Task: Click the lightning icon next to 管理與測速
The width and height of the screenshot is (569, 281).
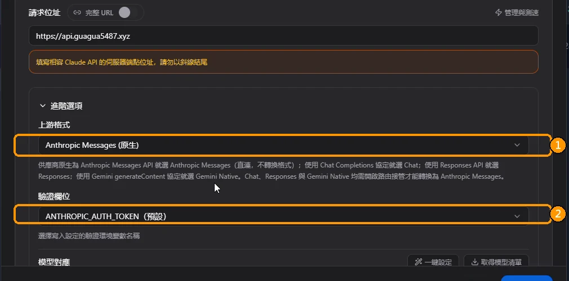Action: coord(499,13)
